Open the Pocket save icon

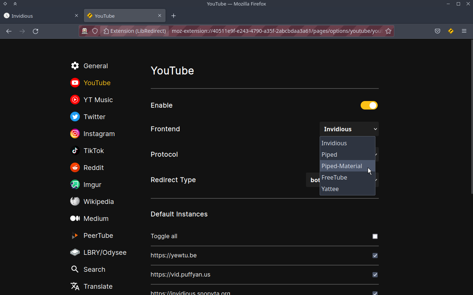point(437,31)
